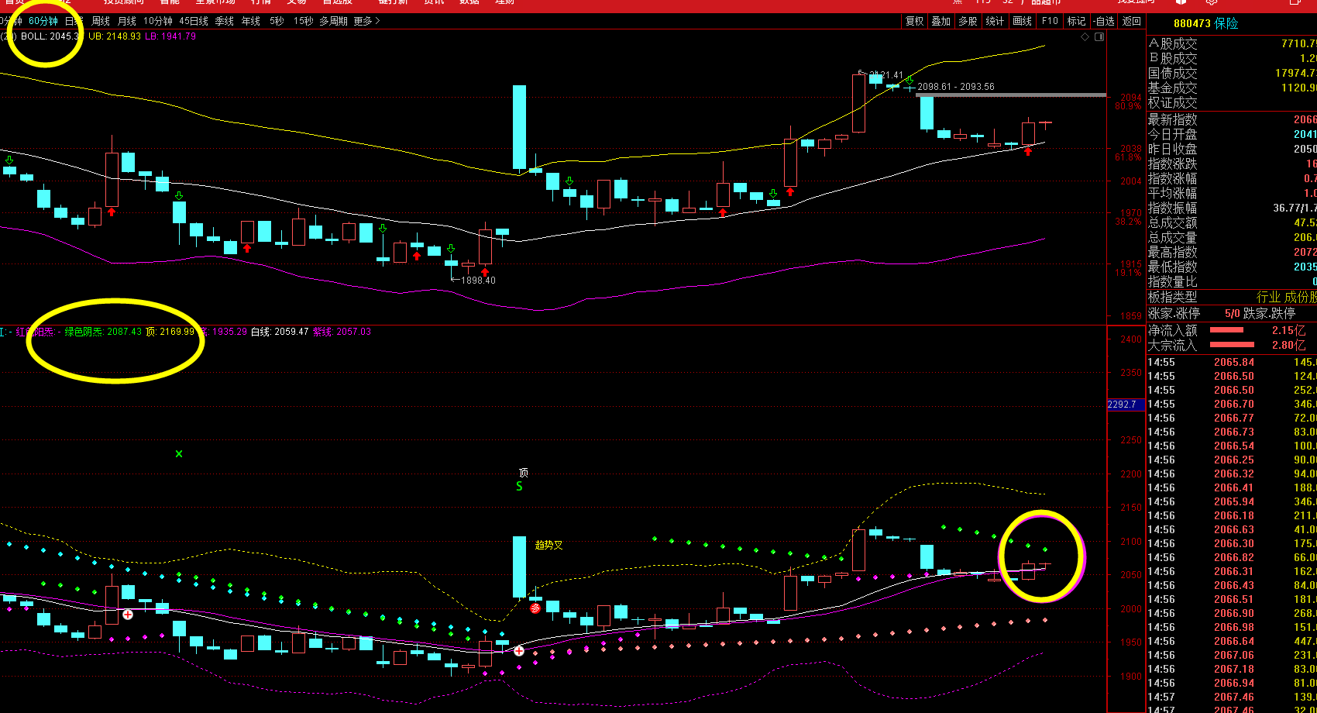
Task: Select the 10分钟 period tab
Action: point(158,21)
